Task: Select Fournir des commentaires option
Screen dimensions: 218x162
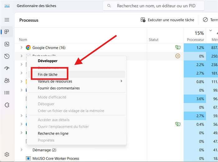Action: 59,88
